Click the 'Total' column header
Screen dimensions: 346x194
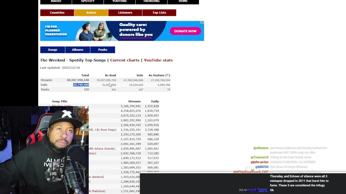85,75
